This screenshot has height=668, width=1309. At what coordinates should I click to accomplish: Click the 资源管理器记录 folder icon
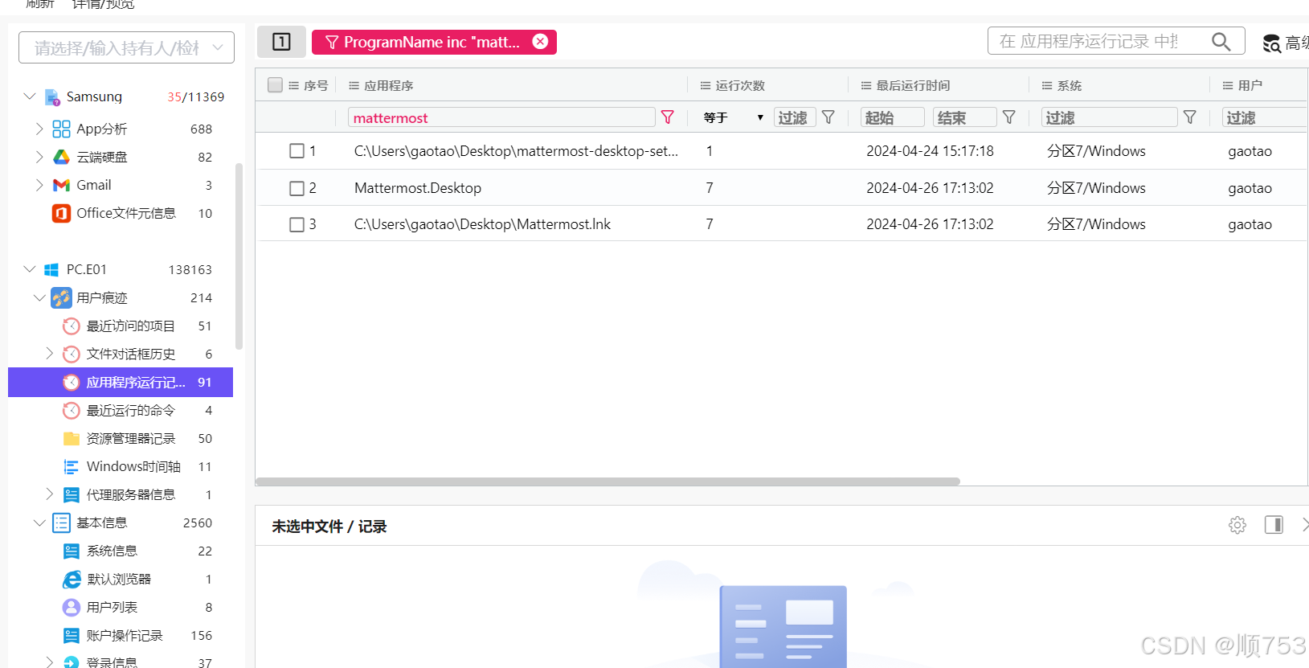(x=72, y=438)
